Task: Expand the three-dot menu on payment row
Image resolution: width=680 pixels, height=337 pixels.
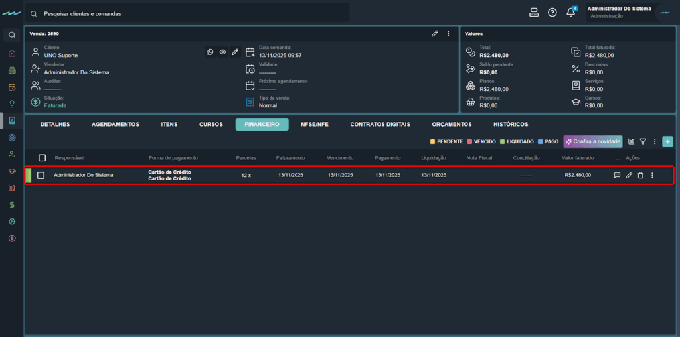Action: pos(652,175)
